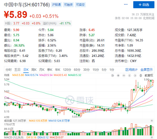Click the 可卖空 tag
Viewport: 157px width, 139px height.
click(80, 5)
